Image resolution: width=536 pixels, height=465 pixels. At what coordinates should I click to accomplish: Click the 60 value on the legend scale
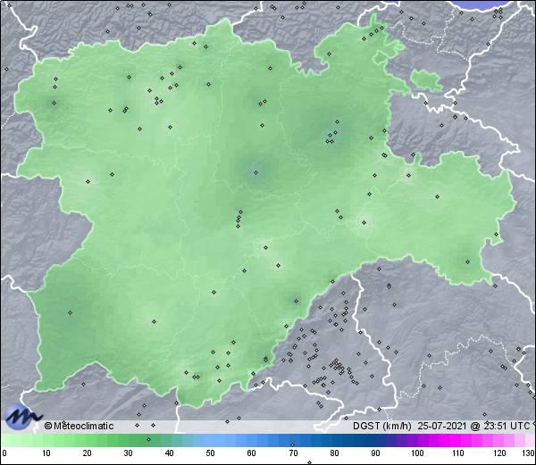point(251,453)
